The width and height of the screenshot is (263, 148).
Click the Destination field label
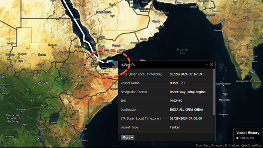(129, 110)
